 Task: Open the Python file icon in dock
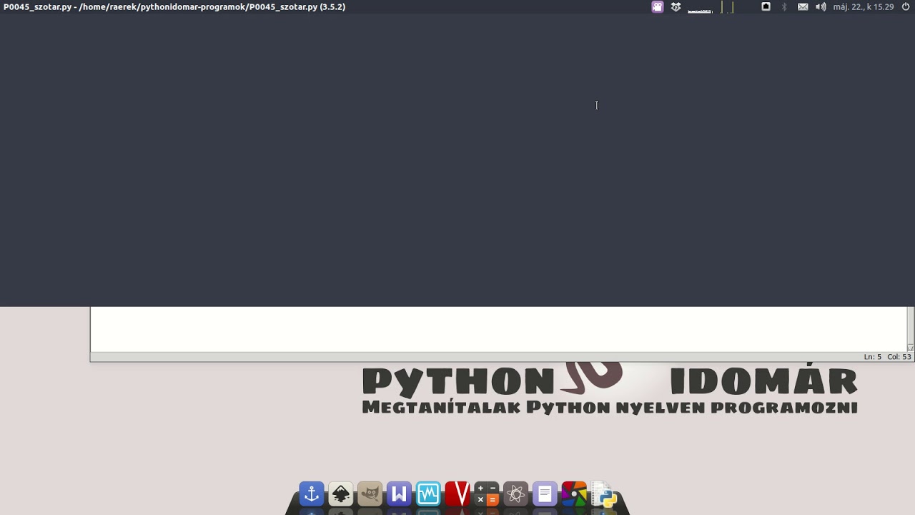(605, 494)
